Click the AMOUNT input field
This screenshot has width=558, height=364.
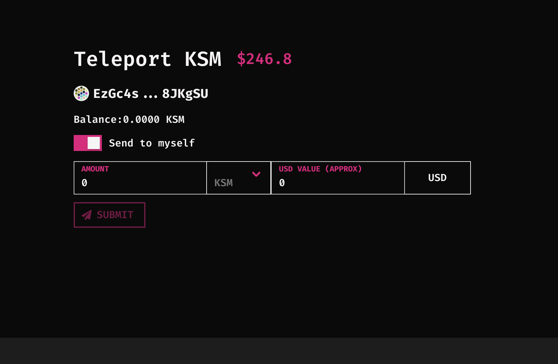pos(140,178)
